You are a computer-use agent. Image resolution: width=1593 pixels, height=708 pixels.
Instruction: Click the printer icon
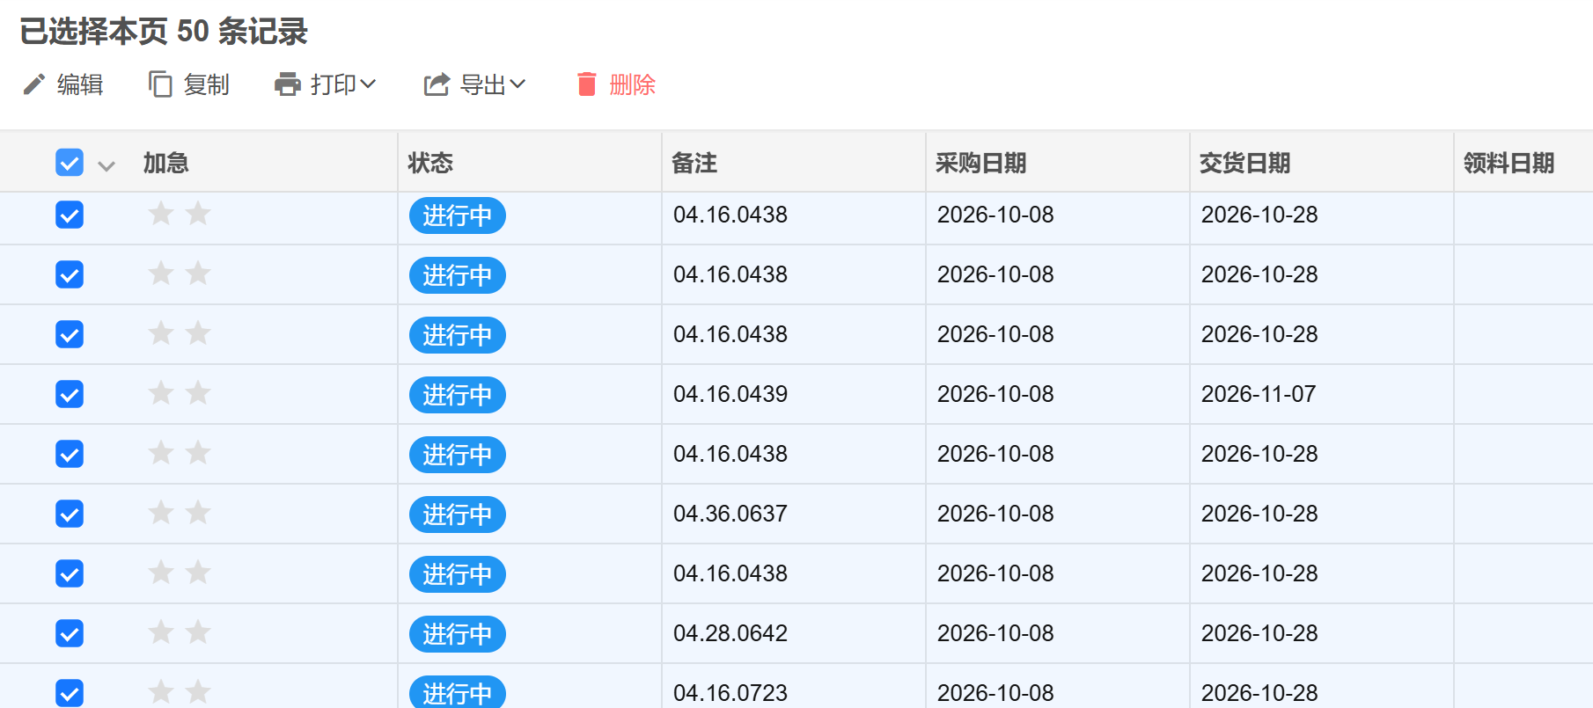pos(287,84)
